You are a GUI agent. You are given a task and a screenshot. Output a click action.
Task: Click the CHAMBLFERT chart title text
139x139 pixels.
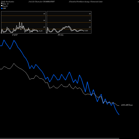(41, 2)
